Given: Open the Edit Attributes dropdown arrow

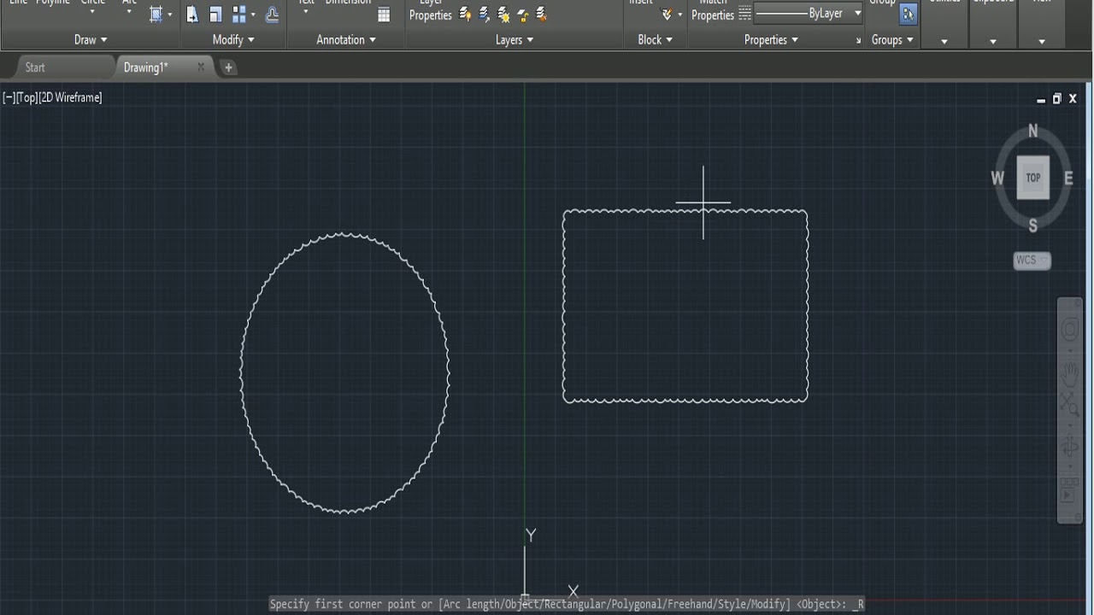Looking at the screenshot, I should (680, 15).
